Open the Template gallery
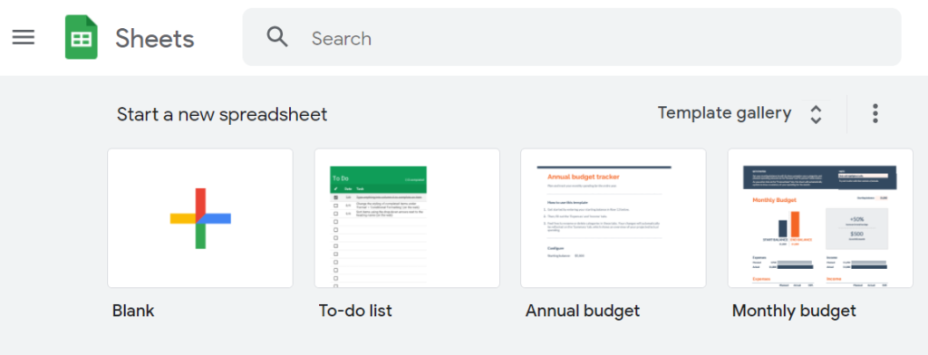 tap(724, 113)
